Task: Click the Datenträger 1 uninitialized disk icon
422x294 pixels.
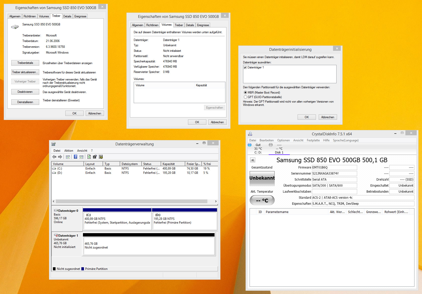Action: [56, 235]
